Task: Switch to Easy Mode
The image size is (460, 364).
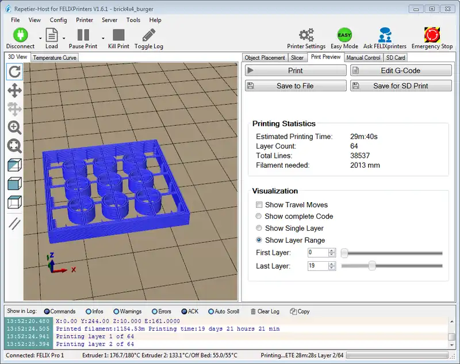Action: [x=344, y=34]
